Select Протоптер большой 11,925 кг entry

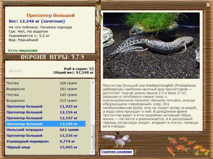point(46,107)
